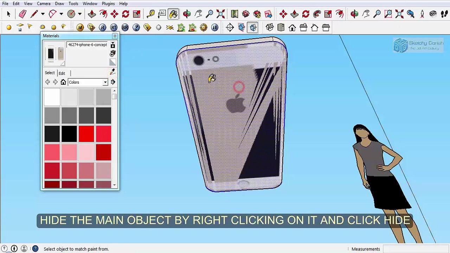This screenshot has height=253, width=450.
Task: Choose the bright red color swatch
Action: [x=86, y=134]
